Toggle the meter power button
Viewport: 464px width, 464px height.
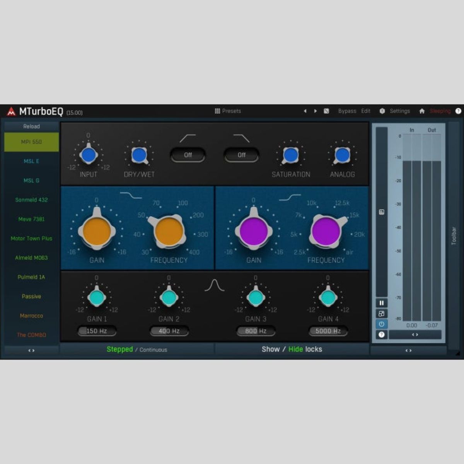pyautogui.click(x=382, y=324)
